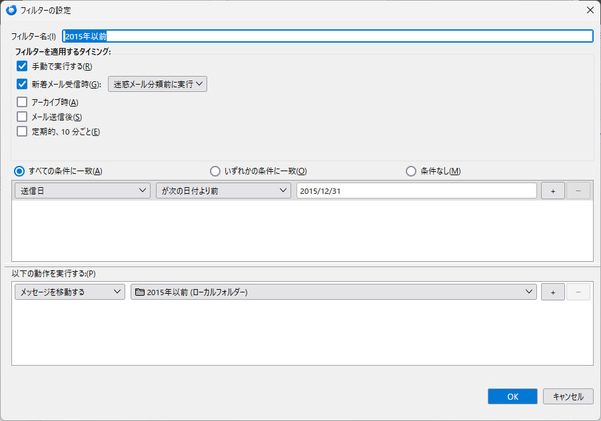Check the 定期的、10 分ごと option
601x421 pixels.
pos(22,131)
